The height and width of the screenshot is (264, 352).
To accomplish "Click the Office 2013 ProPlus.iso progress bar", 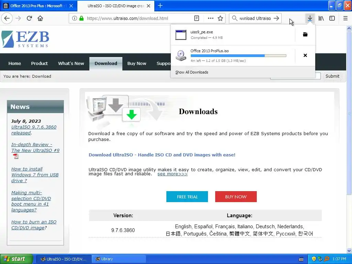I will (x=238, y=56).
